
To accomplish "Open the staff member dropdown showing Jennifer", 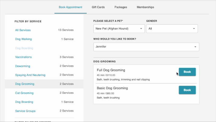I will pyautogui.click(x=146, y=47).
